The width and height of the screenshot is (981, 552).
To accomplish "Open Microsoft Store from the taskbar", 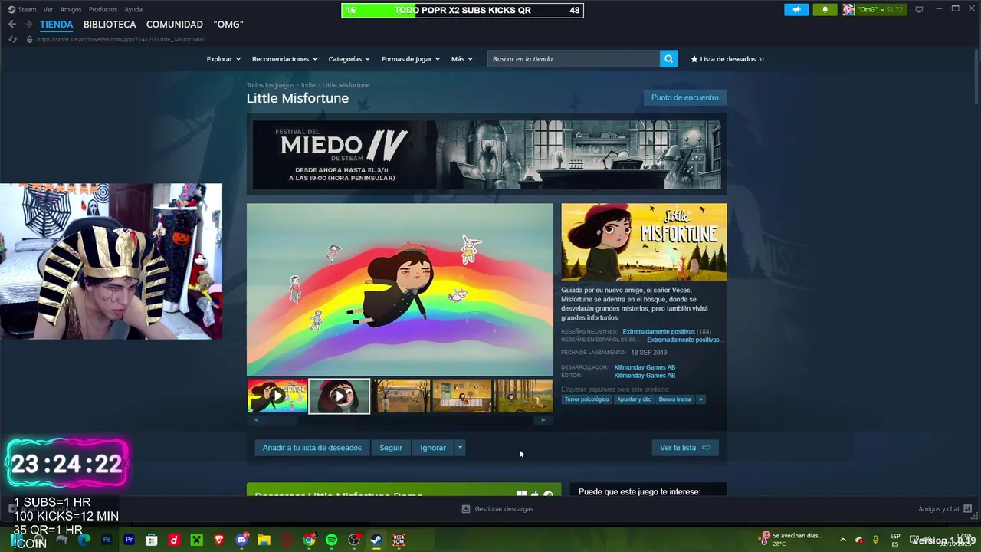I will click(x=152, y=540).
